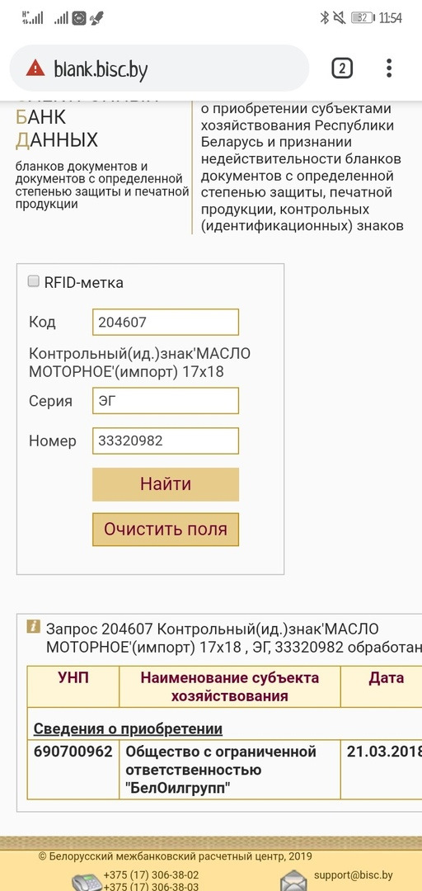The height and width of the screenshot is (891, 422).
Task: Tap the envelope email icon in footer
Action: click(x=295, y=880)
